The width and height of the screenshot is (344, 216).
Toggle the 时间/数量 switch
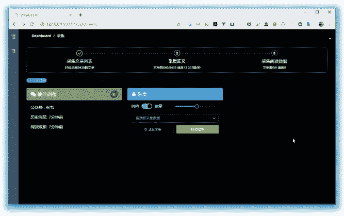[x=147, y=106]
